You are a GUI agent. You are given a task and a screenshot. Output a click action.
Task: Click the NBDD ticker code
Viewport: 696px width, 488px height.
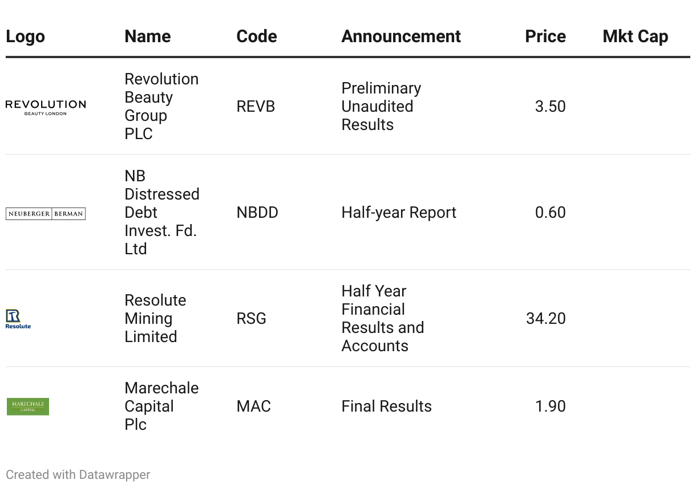(x=257, y=213)
